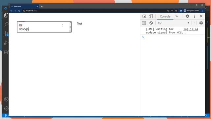This screenshot has width=211, height=119.
Task: Close the React App tab
Action: (37, 6)
